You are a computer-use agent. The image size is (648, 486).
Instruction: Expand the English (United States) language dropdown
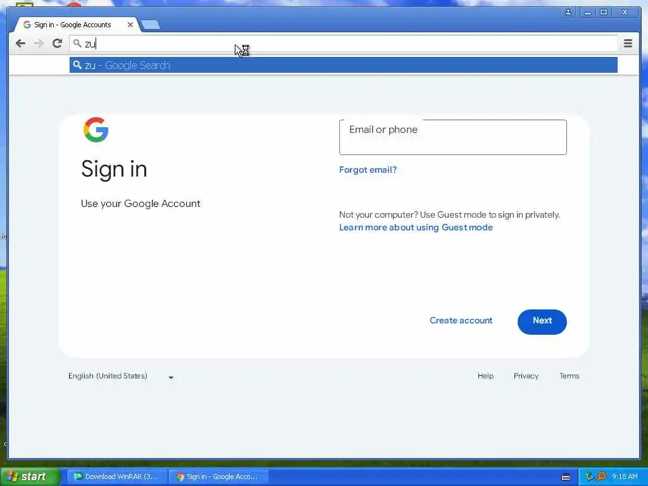(x=121, y=376)
